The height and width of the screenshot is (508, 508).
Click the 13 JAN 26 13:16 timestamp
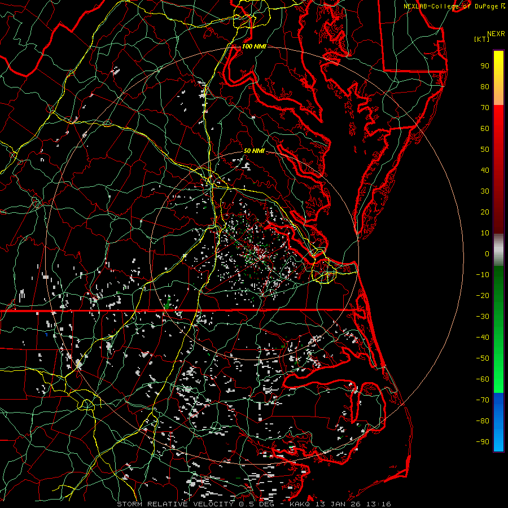[x=352, y=504]
